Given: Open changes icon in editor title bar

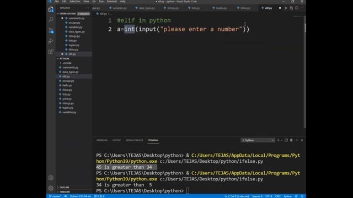Looking at the screenshot, I should [291, 8].
